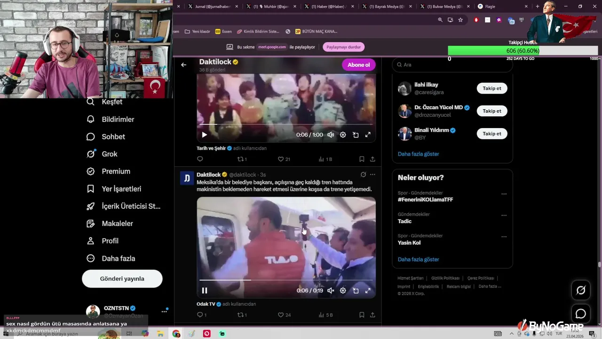Show more follow suggestions via Daha fazla göster
The image size is (602, 339).
418,154
